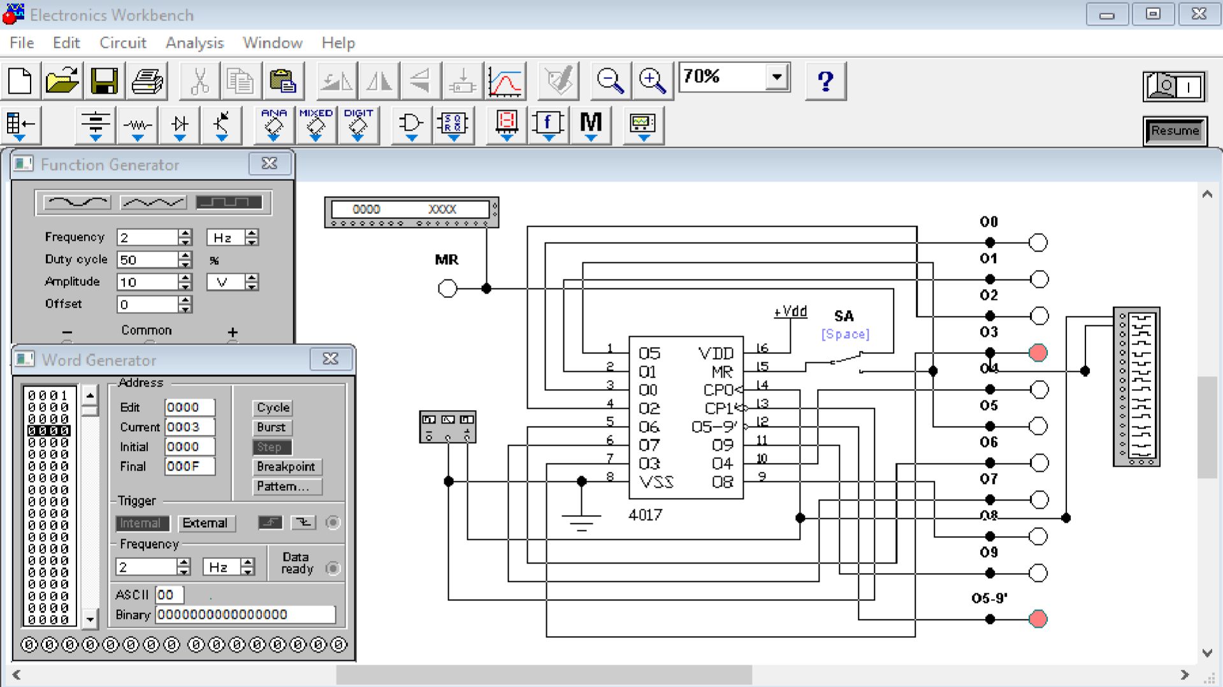Image resolution: width=1223 pixels, height=687 pixels.
Task: Flip component vertically
Action: pyautogui.click(x=421, y=81)
